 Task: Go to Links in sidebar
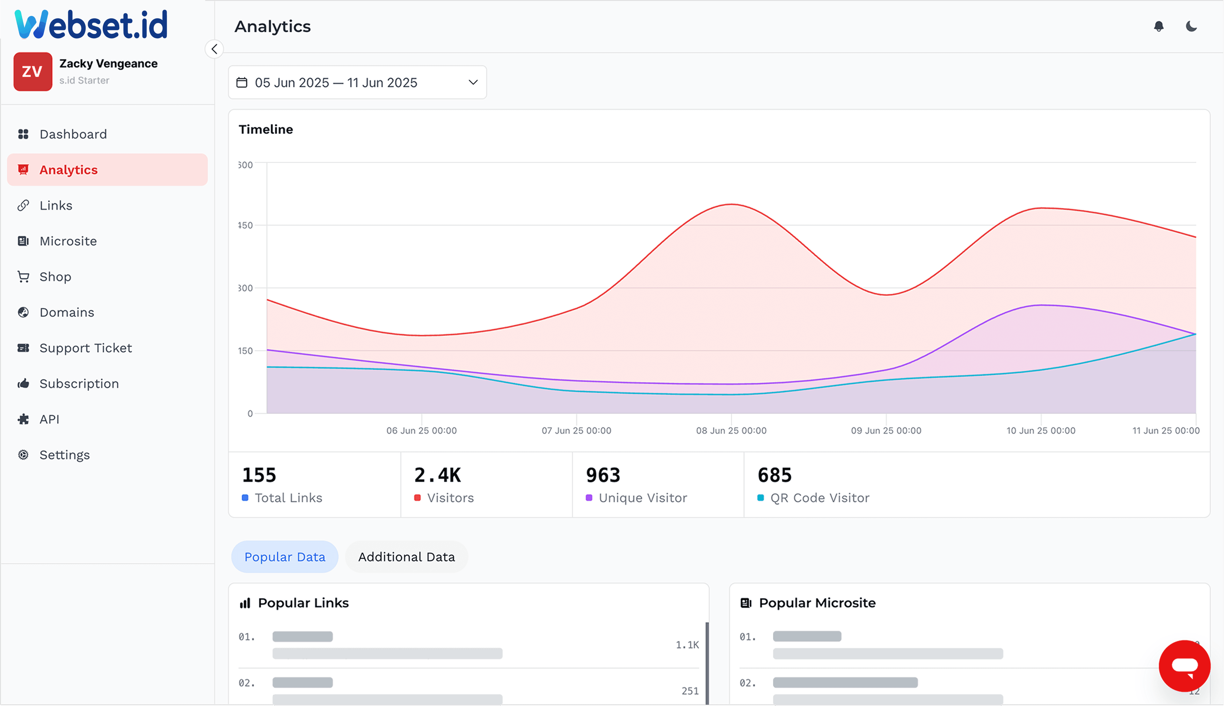click(56, 206)
